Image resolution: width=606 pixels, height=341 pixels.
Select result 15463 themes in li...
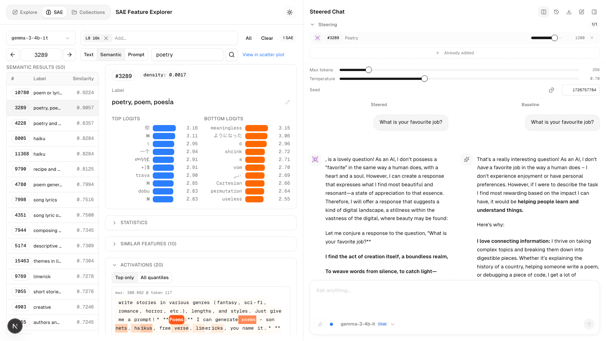tap(52, 261)
